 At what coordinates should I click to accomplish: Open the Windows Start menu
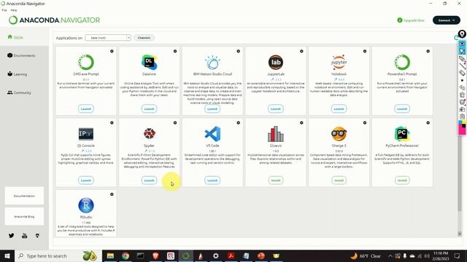(7, 255)
